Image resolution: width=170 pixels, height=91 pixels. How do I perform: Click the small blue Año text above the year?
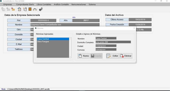pyautogui.click(x=74, y=17)
